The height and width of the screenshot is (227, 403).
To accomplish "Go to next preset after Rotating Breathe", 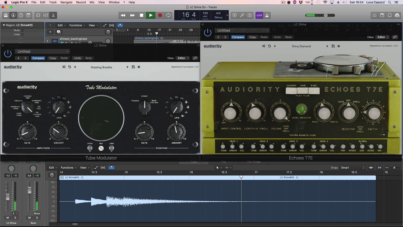I will [x=128, y=67].
